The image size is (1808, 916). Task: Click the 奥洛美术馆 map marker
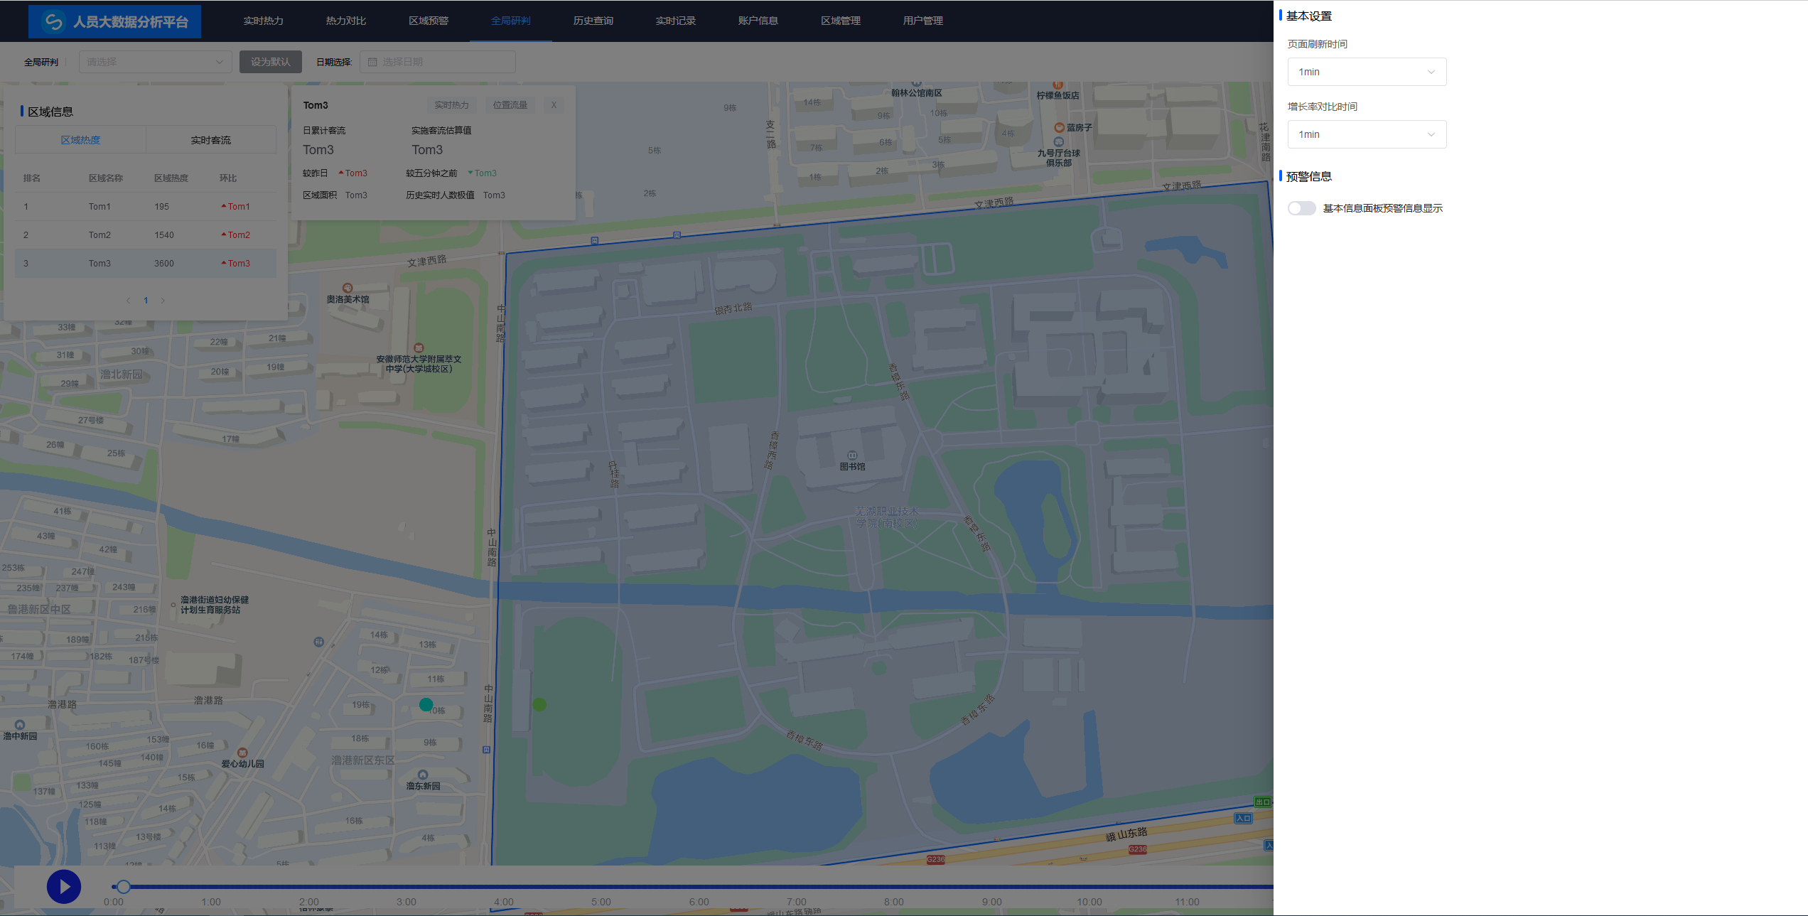coord(348,288)
